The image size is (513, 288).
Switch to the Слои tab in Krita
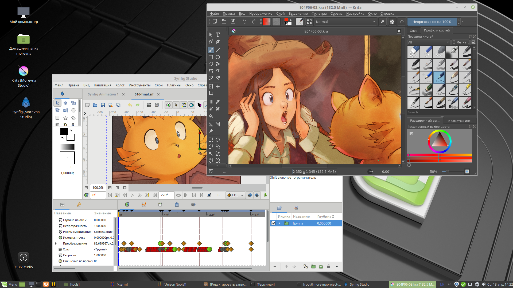pos(414,30)
